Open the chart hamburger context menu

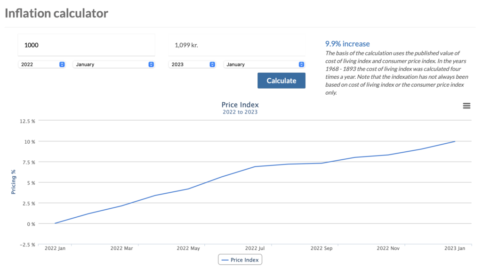(466, 106)
